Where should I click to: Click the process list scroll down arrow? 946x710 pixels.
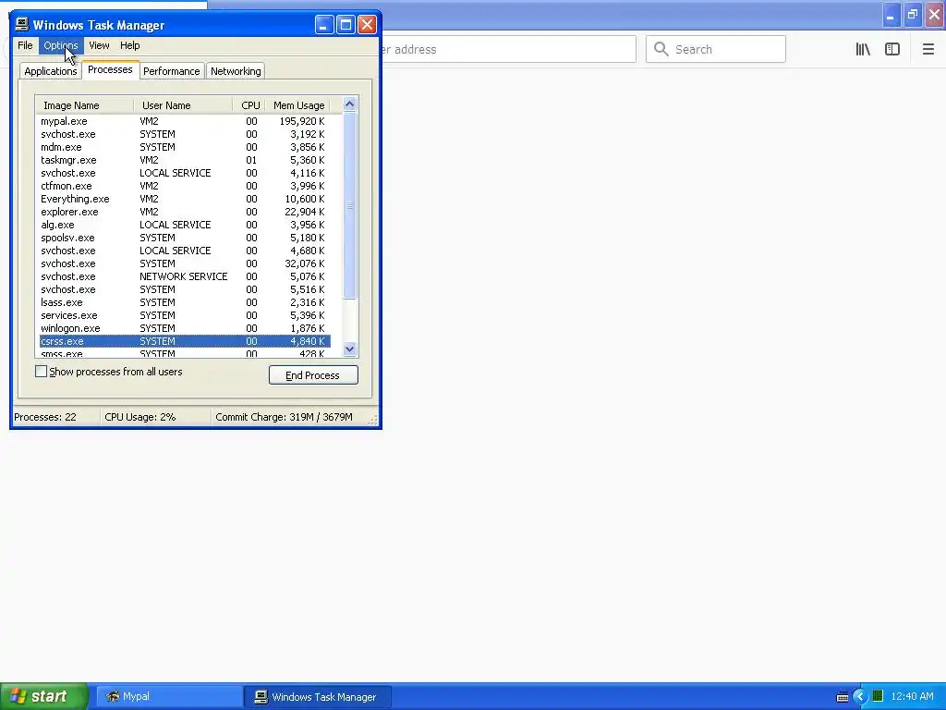click(349, 349)
